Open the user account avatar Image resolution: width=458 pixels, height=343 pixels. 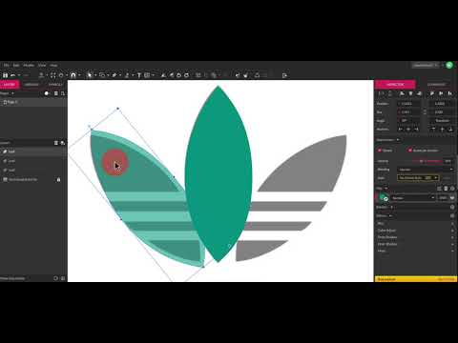(449, 65)
